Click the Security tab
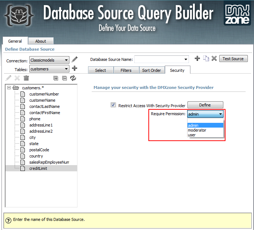 point(177,70)
